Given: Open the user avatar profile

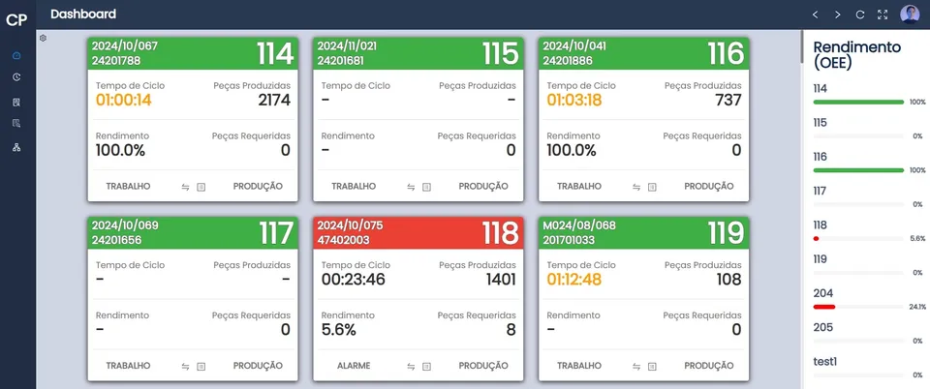Looking at the screenshot, I should point(910,15).
